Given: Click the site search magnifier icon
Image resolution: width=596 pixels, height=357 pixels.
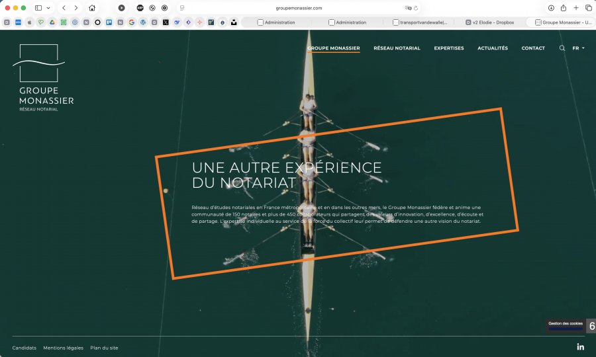Looking at the screenshot, I should point(562,48).
